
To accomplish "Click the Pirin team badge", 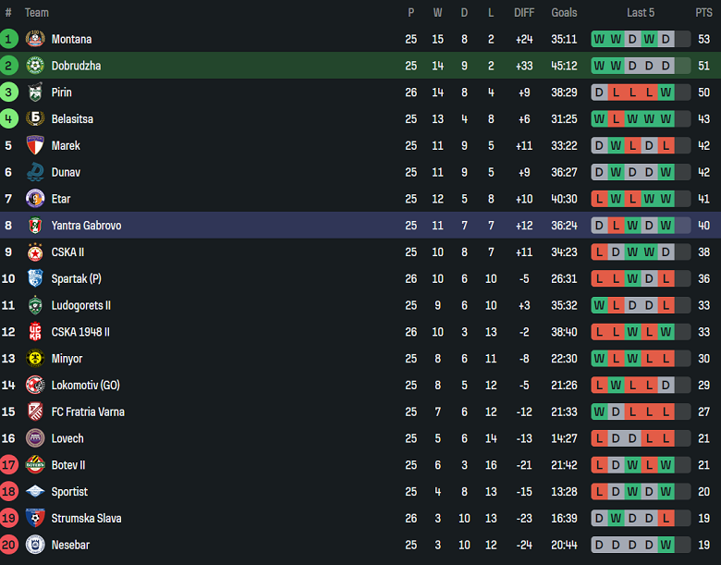I will click(x=35, y=92).
